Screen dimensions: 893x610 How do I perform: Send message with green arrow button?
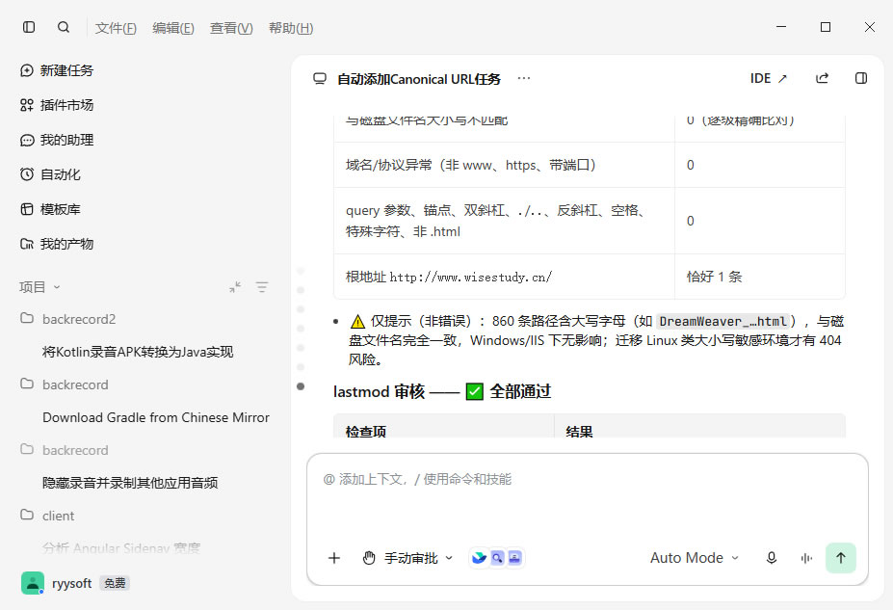[841, 558]
